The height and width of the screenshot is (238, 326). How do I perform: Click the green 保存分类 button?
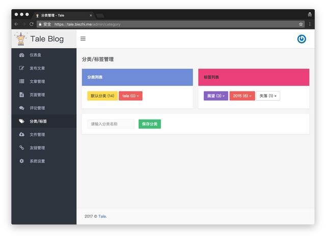pyautogui.click(x=150, y=124)
